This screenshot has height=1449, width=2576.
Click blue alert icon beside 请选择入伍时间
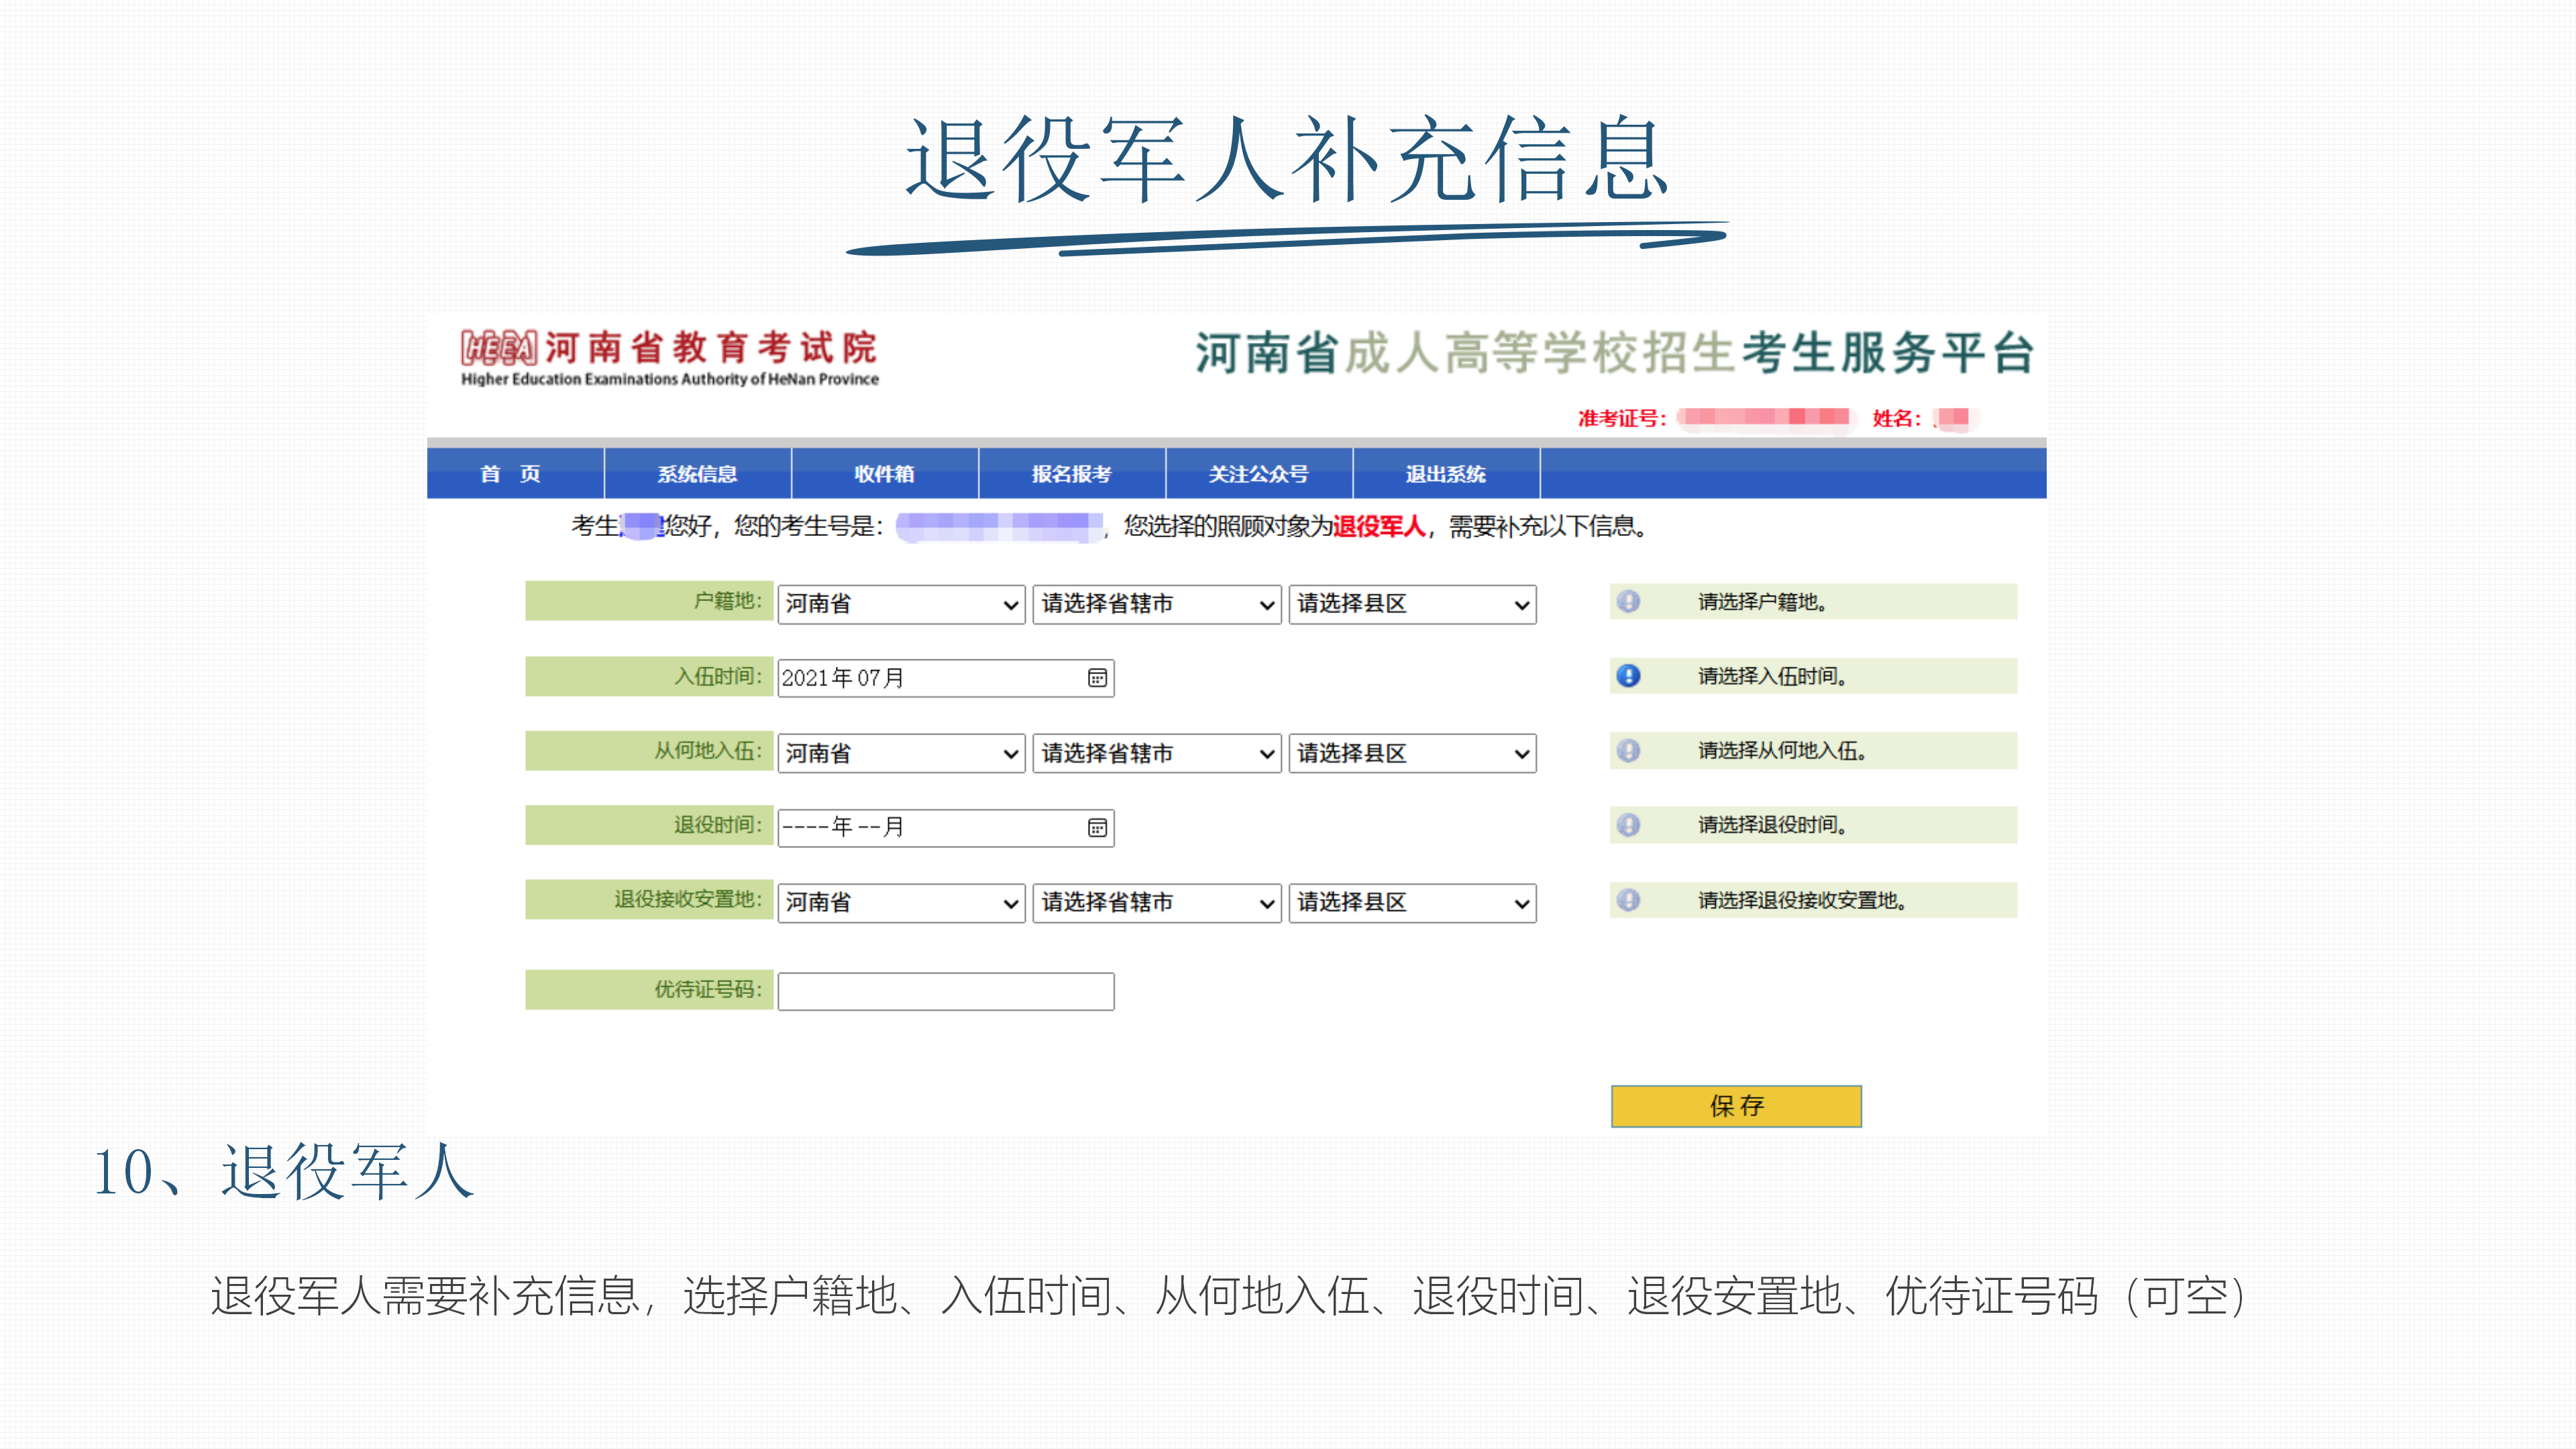(1628, 676)
